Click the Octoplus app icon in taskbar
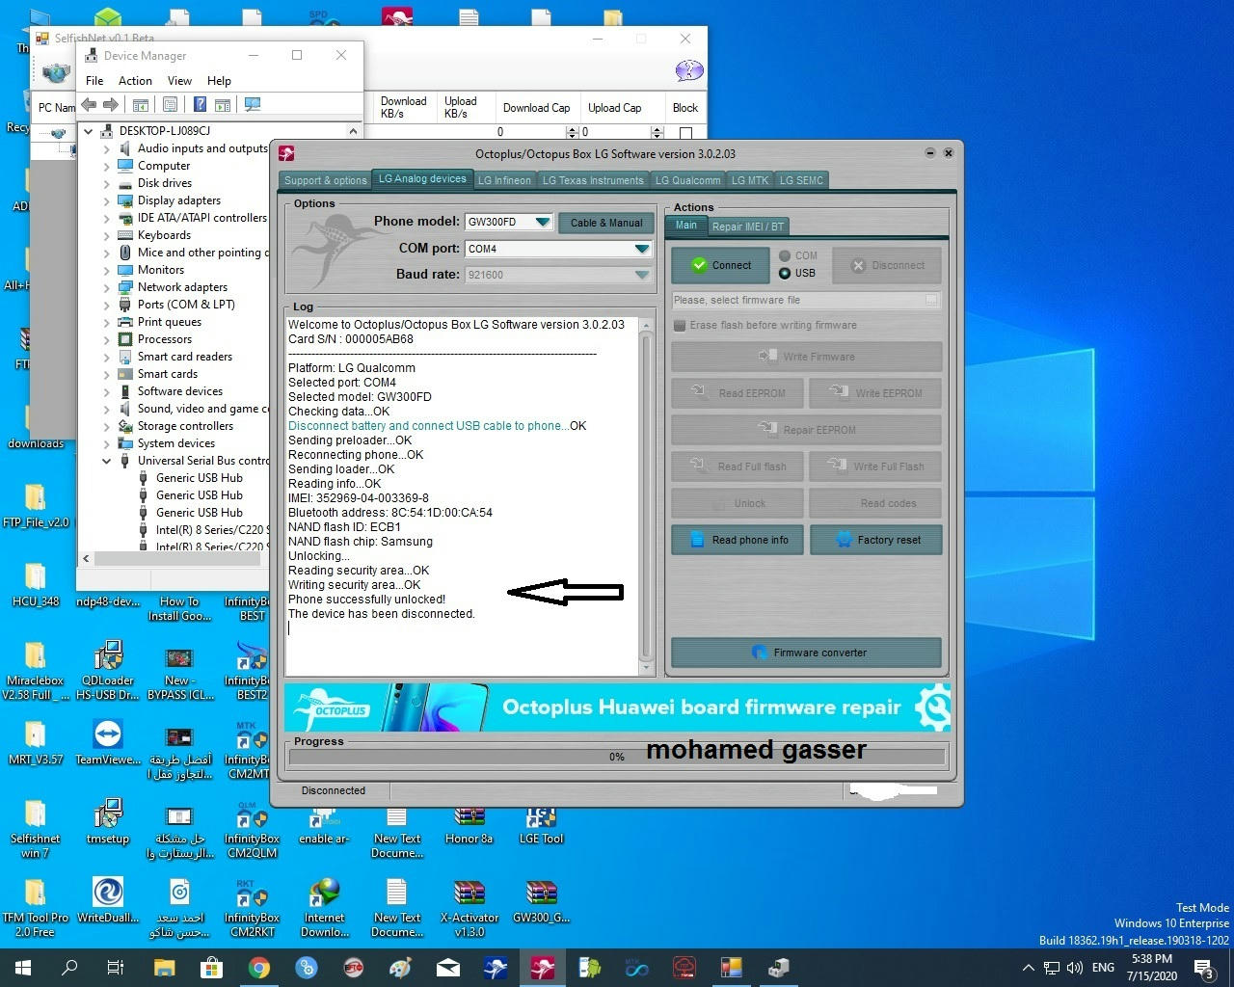This screenshot has height=987, width=1234. [x=543, y=968]
